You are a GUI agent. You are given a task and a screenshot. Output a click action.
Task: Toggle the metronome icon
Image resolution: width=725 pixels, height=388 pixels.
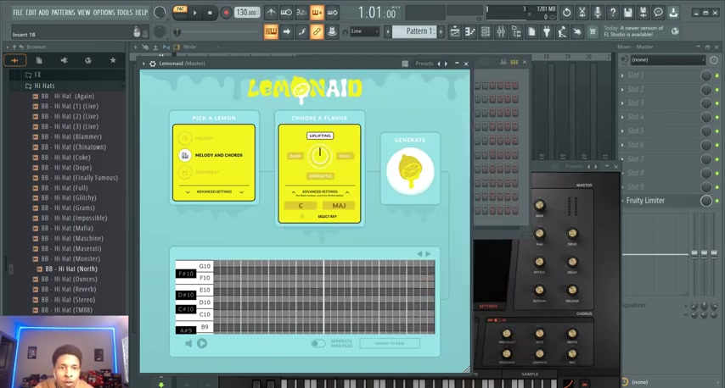coord(272,13)
